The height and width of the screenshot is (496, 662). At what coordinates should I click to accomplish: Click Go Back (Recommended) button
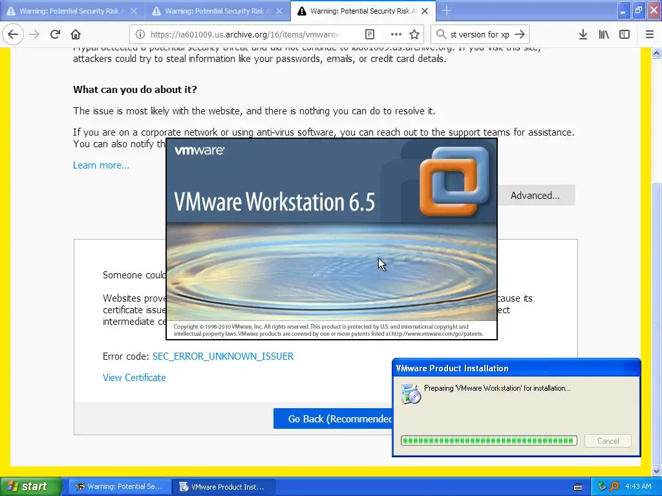point(333,418)
